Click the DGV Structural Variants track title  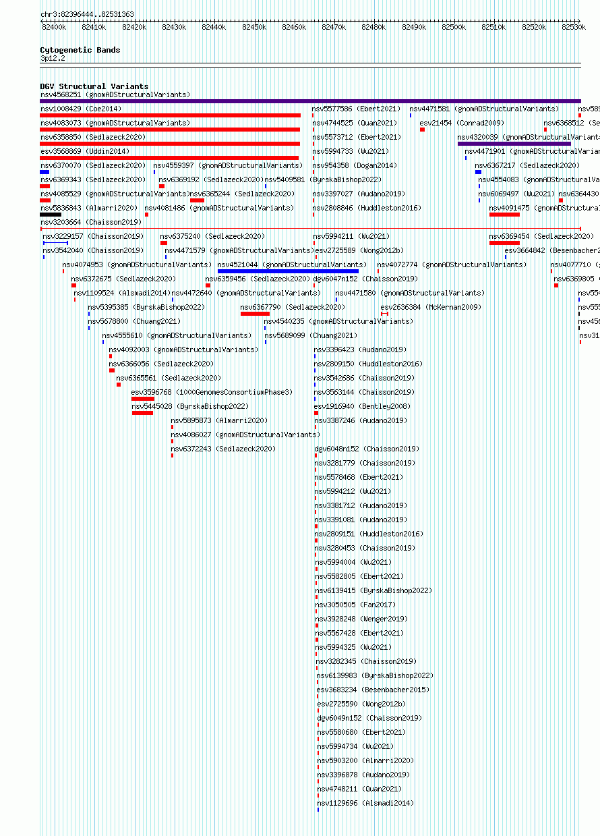point(94,86)
